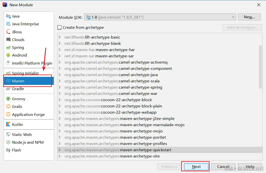Select the Android robot icon
This screenshot has width=266, height=173.
click(x=8, y=55)
